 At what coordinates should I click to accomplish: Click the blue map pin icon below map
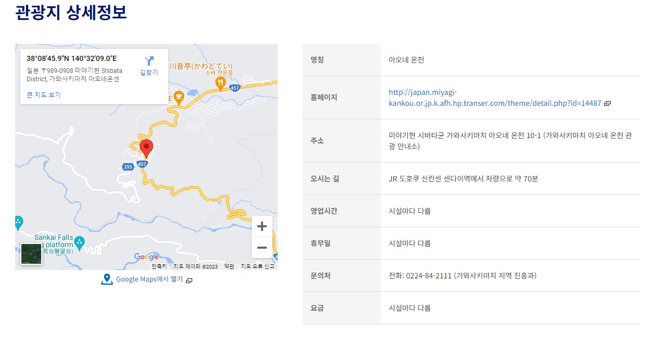coord(107,279)
